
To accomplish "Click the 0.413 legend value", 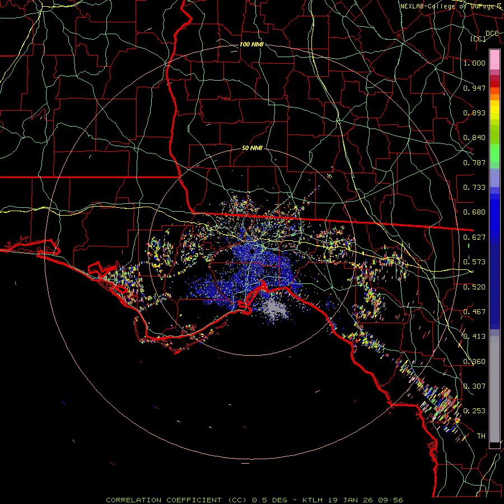I will (474, 337).
